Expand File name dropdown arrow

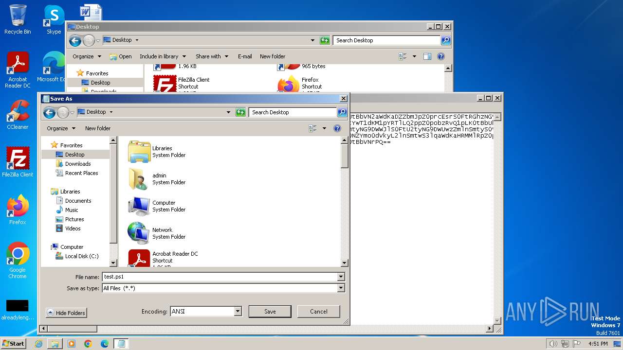pyautogui.click(x=341, y=277)
